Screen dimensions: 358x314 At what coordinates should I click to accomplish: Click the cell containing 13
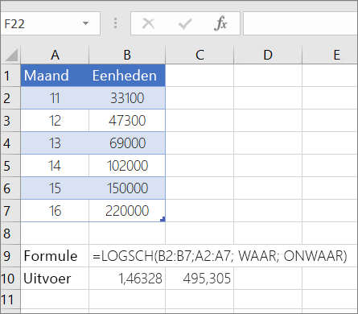pos(55,143)
